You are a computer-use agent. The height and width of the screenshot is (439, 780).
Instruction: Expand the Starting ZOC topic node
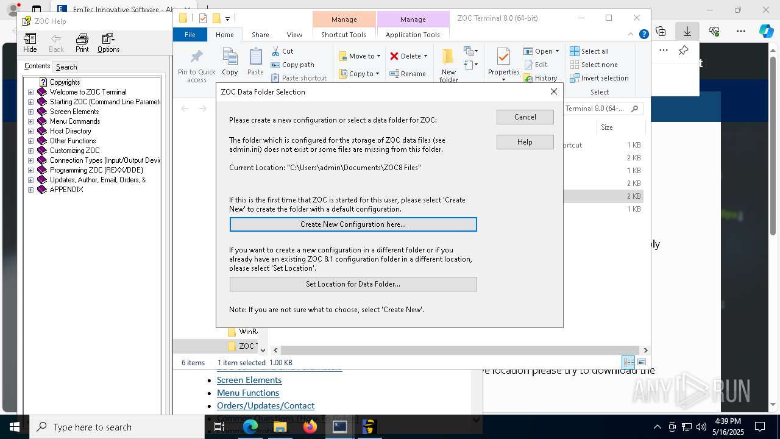tap(31, 102)
